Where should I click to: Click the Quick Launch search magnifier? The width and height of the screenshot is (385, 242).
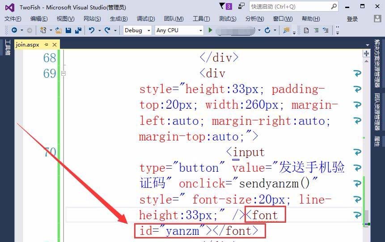[x=334, y=6]
